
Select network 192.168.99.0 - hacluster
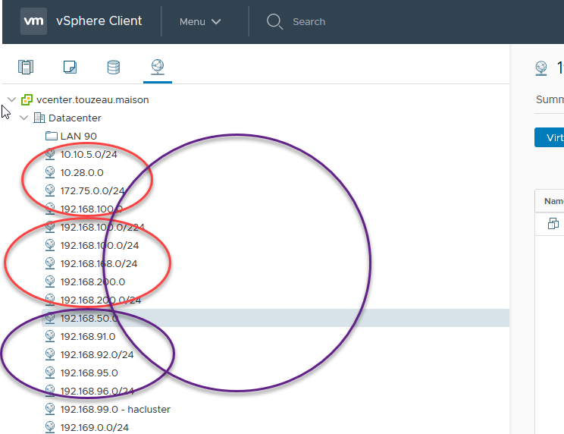115,409
